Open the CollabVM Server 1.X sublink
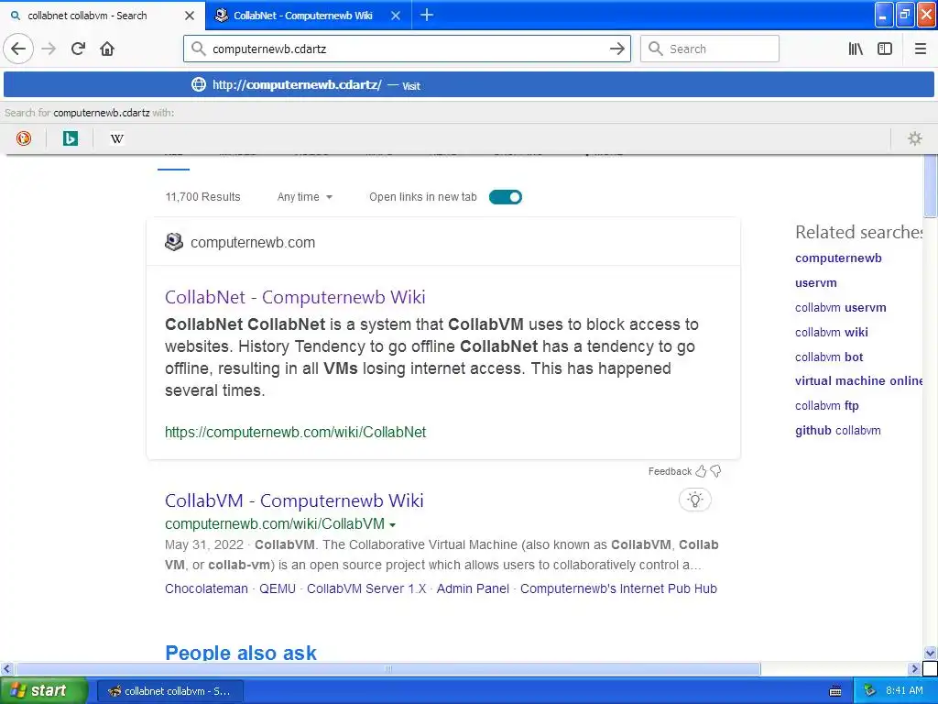Viewport: 938px width, 704px height. 366,588
